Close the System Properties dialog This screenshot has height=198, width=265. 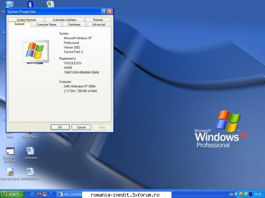pos(110,11)
